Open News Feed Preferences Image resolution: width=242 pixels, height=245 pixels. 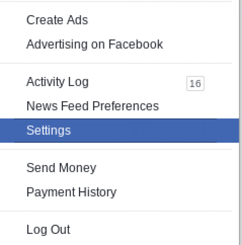pyautogui.click(x=93, y=106)
